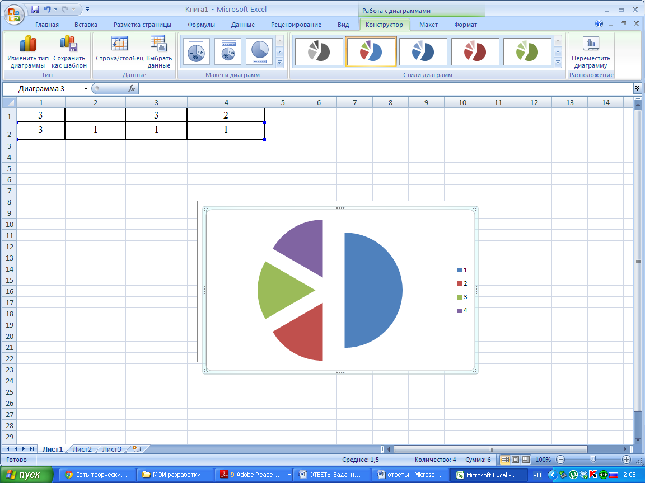645x483 pixels.
Task: Insert a new worksheet tab icon
Action: [x=137, y=449]
